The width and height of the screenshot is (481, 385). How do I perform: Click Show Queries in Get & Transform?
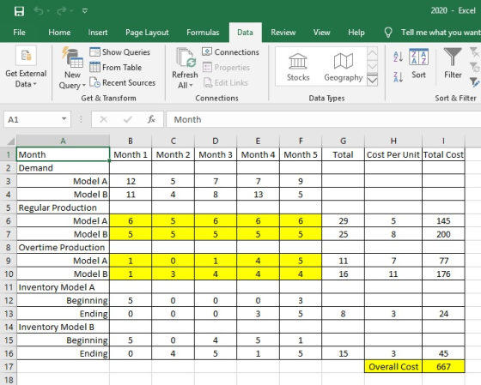(x=120, y=52)
